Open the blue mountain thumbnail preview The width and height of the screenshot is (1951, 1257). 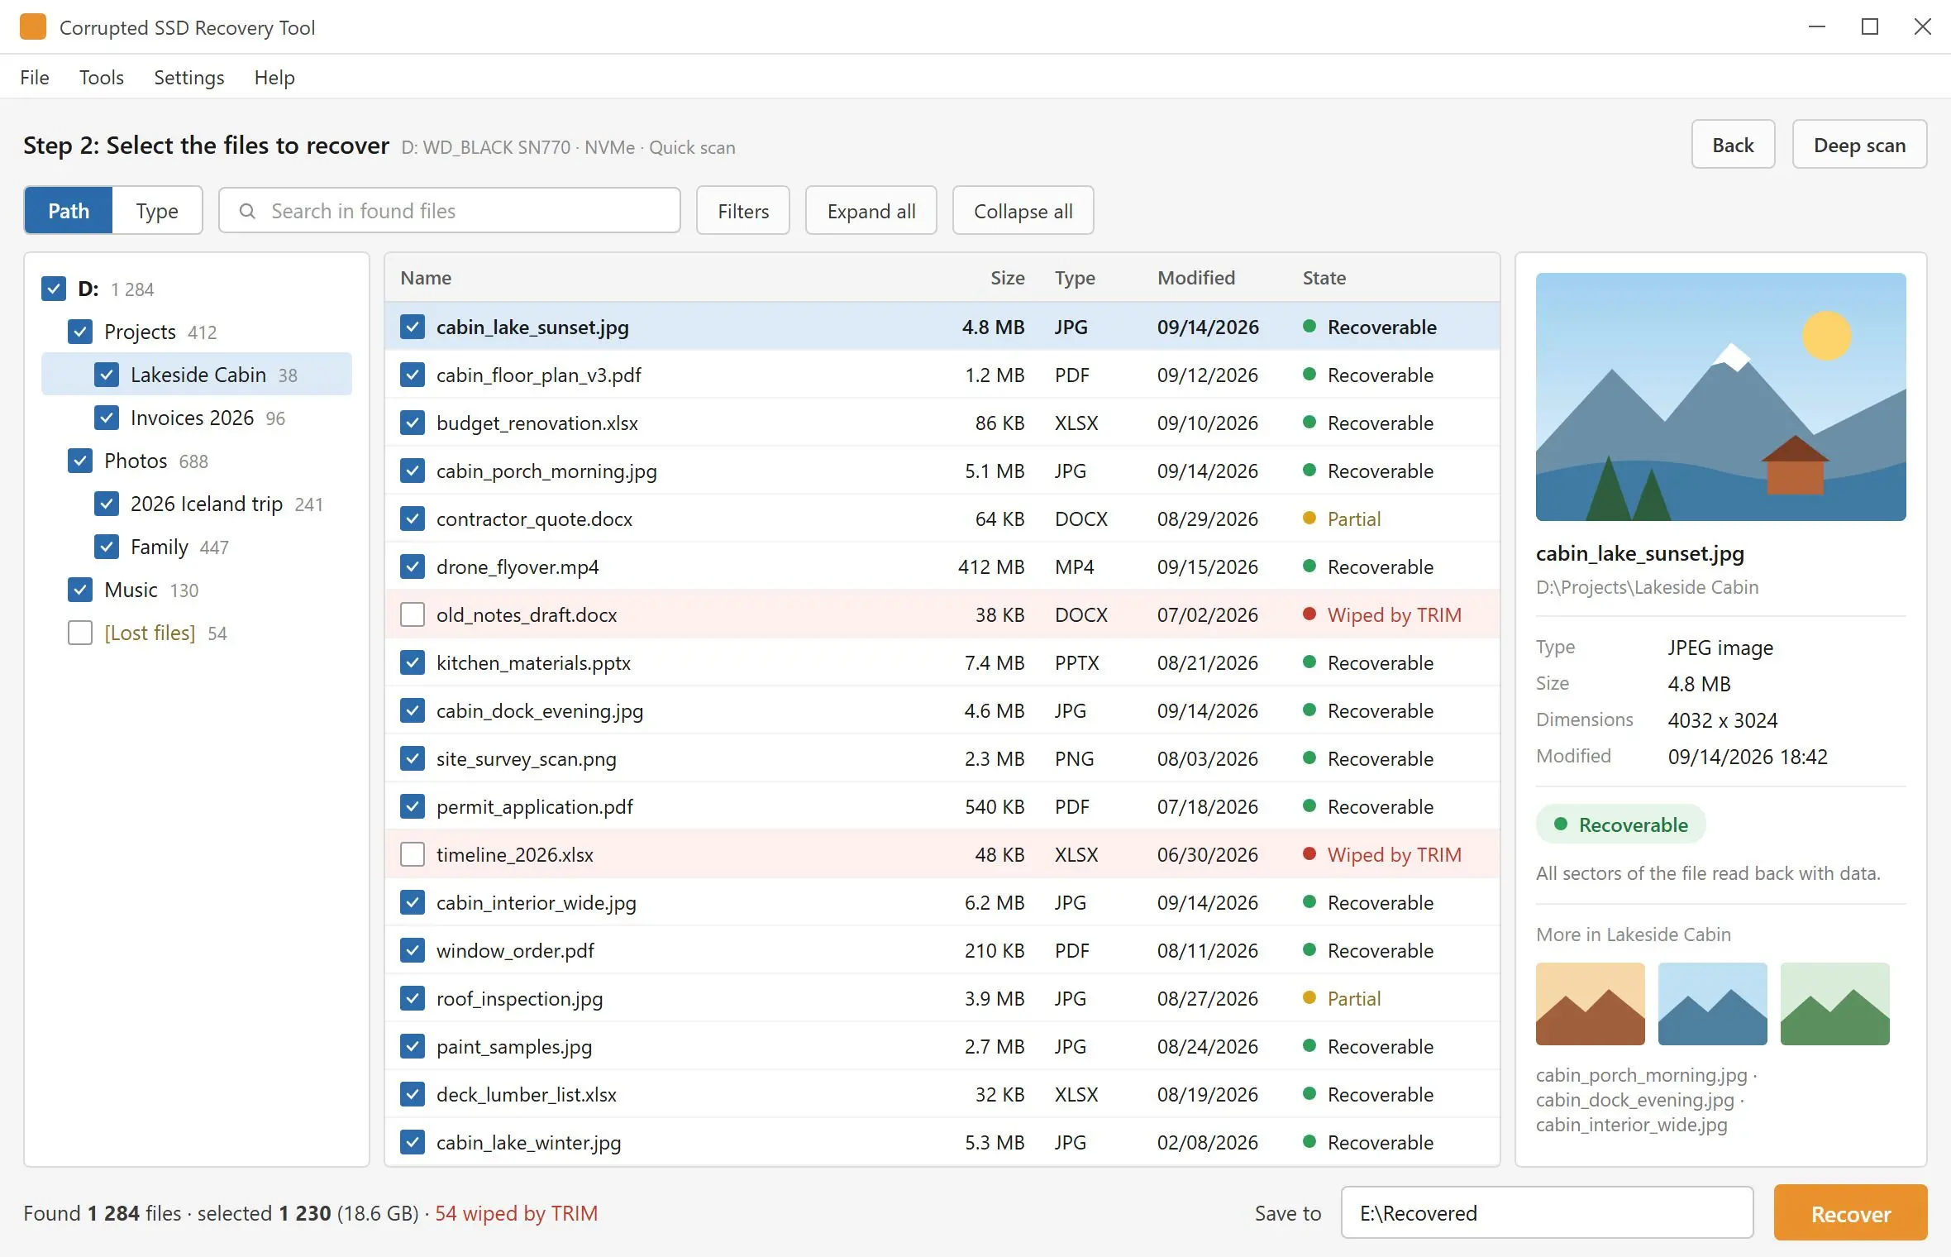pyautogui.click(x=1712, y=1003)
